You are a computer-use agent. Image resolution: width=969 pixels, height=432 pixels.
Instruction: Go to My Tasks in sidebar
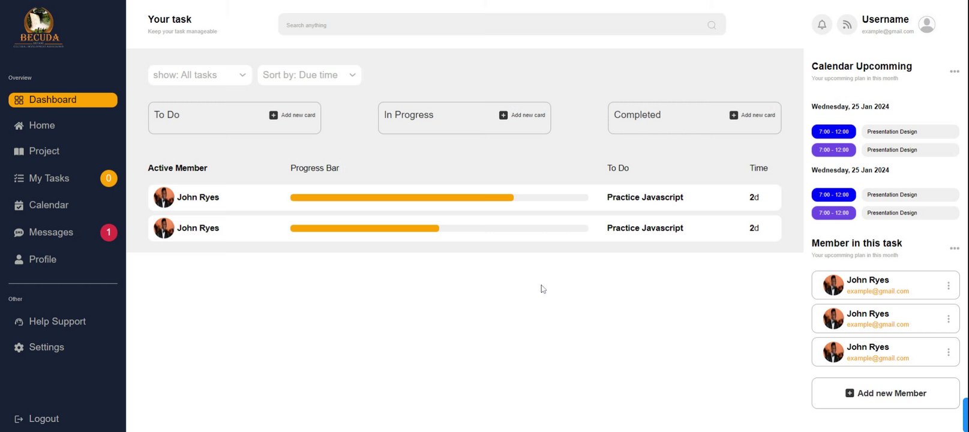click(49, 178)
